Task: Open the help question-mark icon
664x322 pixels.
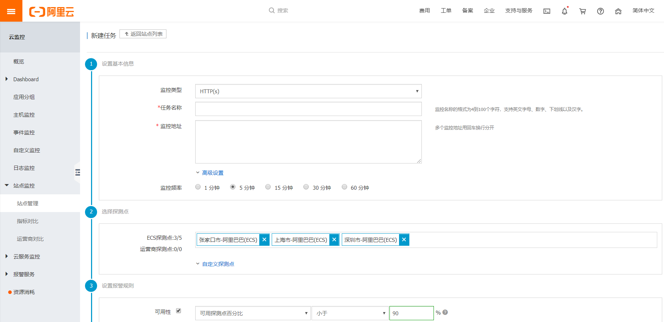Action: tap(600, 11)
